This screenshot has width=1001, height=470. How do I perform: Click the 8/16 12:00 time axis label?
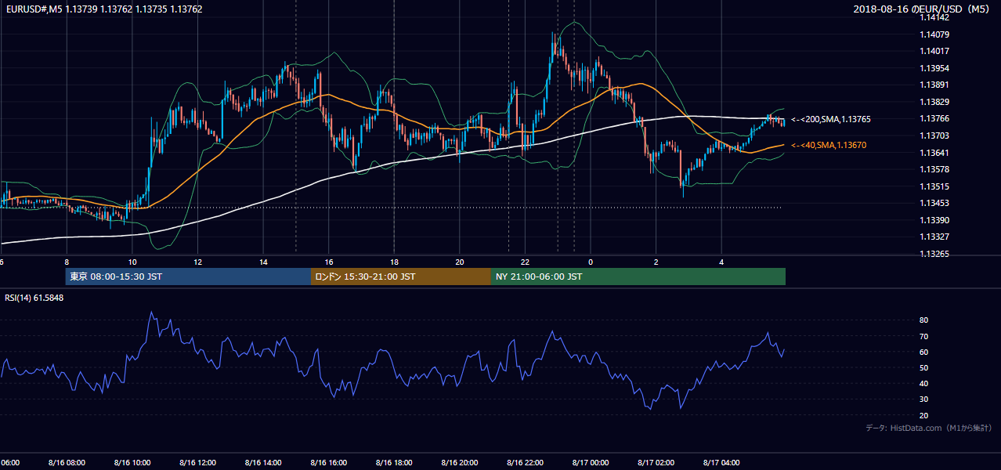(197, 463)
